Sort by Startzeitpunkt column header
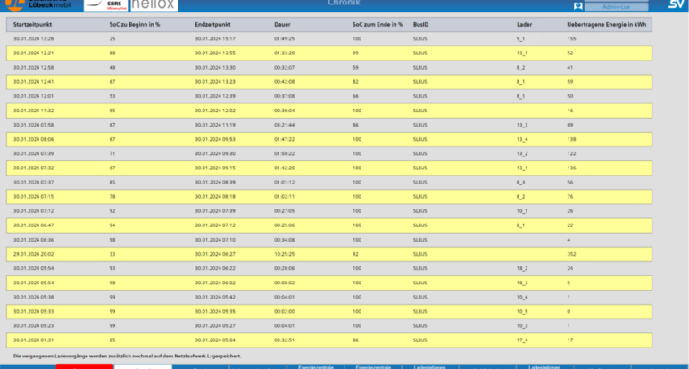Screen dimensions: 689x369 (x=34, y=24)
